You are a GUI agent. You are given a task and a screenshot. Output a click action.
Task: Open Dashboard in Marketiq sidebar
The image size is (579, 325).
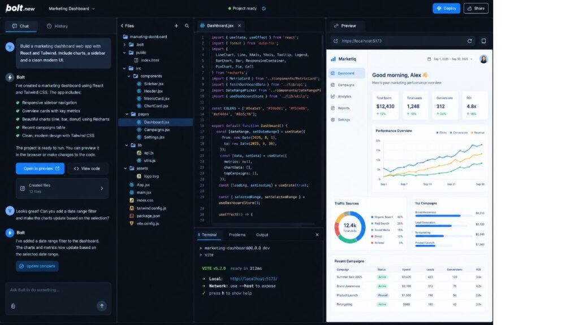click(347, 73)
